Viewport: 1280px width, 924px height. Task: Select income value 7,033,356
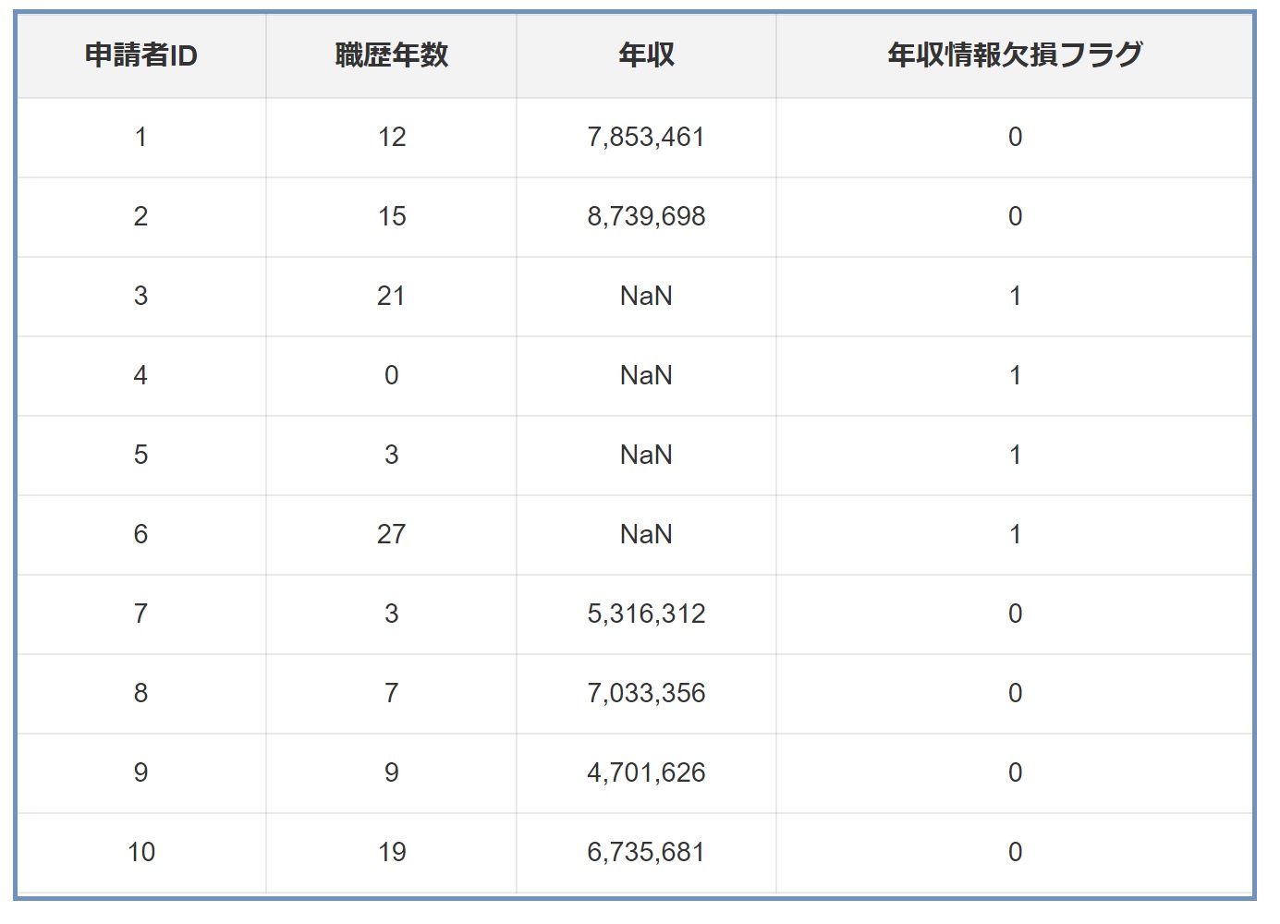point(646,694)
